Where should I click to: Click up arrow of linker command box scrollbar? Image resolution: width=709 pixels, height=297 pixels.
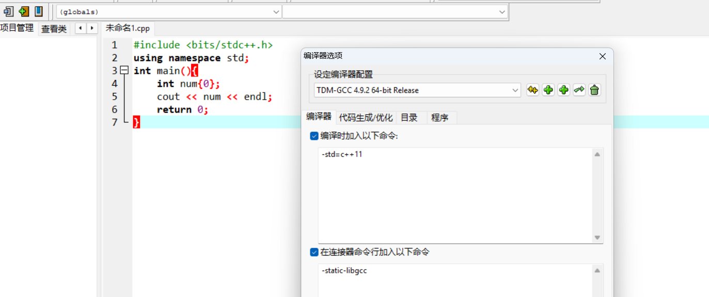(x=597, y=270)
